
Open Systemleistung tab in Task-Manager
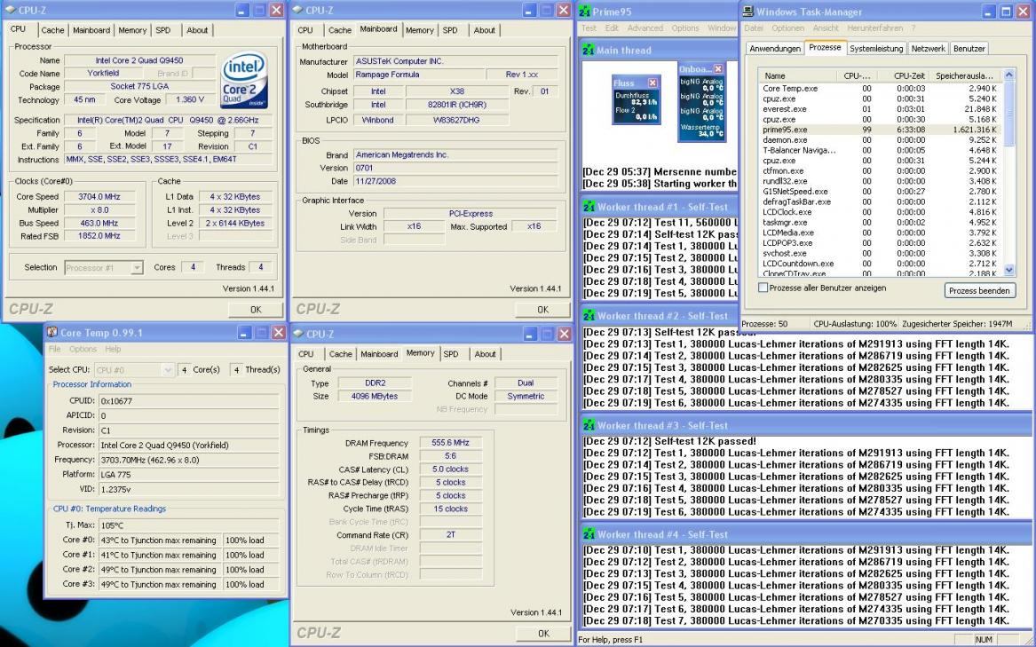click(876, 48)
